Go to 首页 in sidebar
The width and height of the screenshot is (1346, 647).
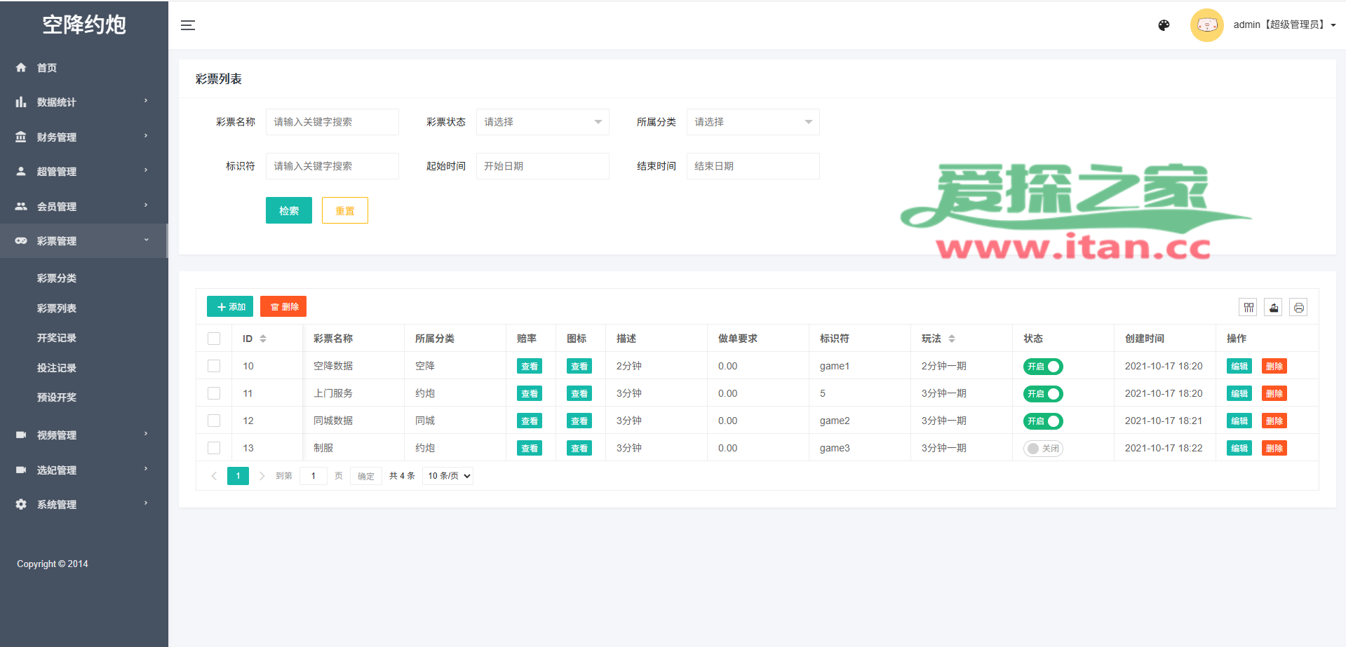(x=84, y=67)
